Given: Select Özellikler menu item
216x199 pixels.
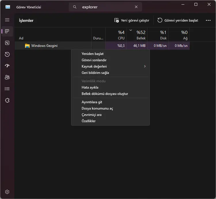Looking at the screenshot, I should click(x=110, y=121).
